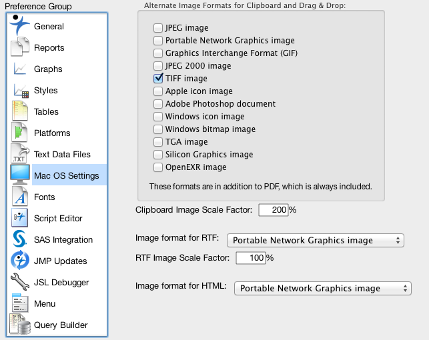Open the Text Data Files icon

click(20, 154)
